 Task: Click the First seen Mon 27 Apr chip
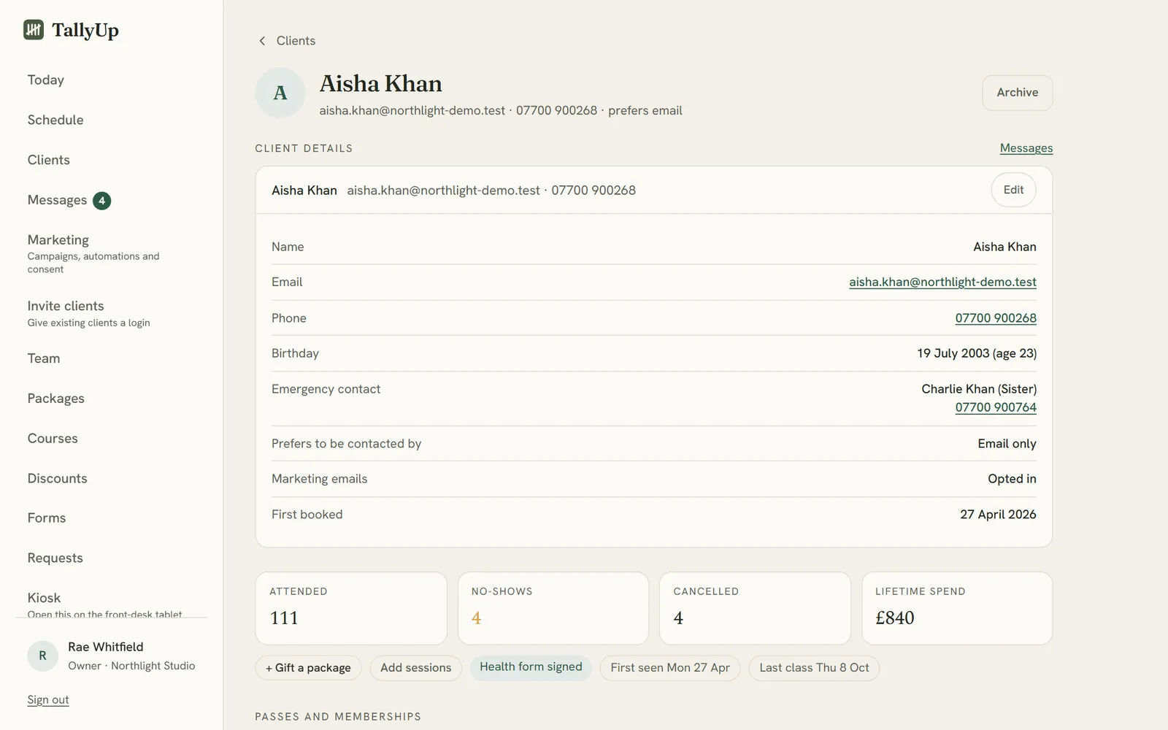pyautogui.click(x=670, y=668)
